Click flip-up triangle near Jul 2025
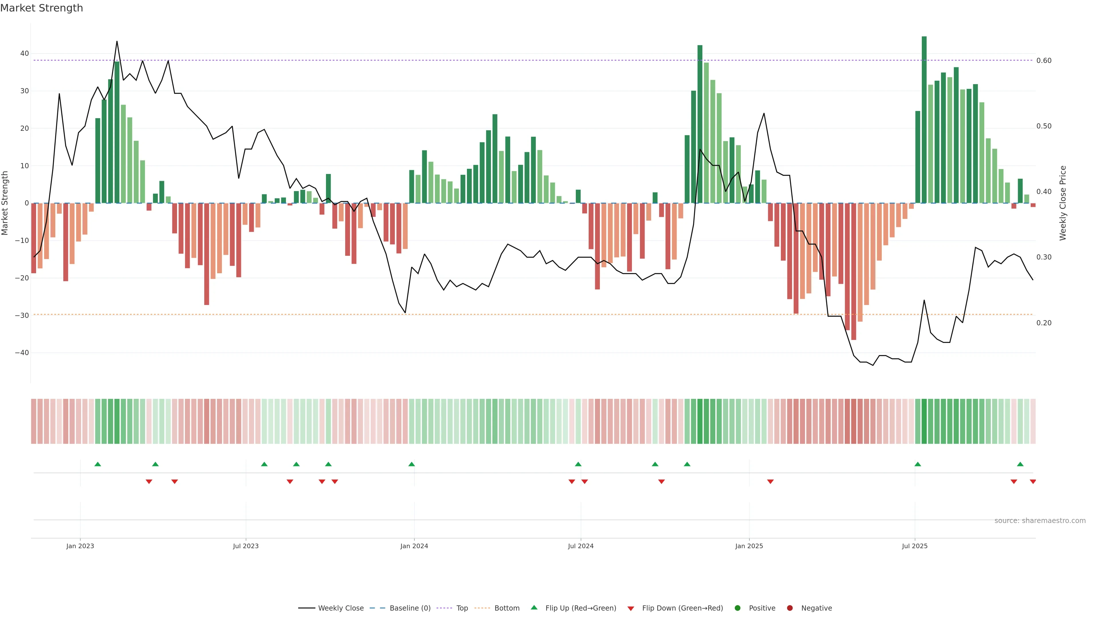Viewport: 1100px width, 618px height. coord(918,464)
